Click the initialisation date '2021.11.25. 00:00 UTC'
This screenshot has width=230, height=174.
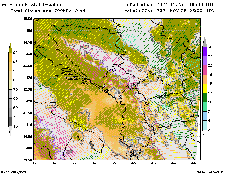186,5
